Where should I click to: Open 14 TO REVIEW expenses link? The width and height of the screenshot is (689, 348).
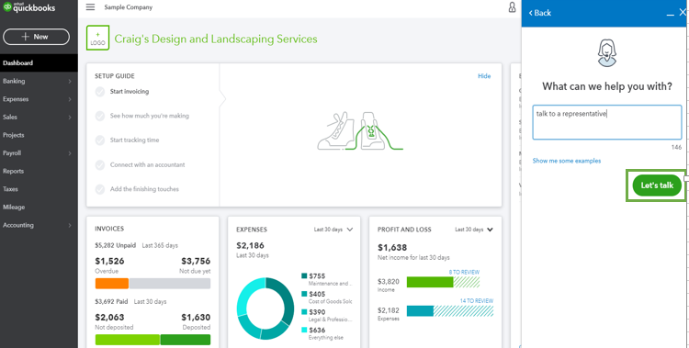477,301
